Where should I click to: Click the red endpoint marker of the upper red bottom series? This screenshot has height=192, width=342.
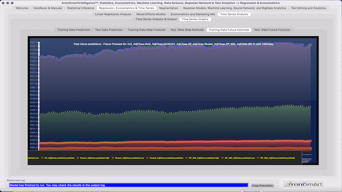(x=310, y=141)
